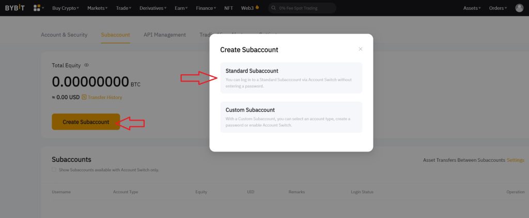Viewport: 529px width, 218px height.
Task: Open the Orders dropdown
Action: click(x=498, y=8)
